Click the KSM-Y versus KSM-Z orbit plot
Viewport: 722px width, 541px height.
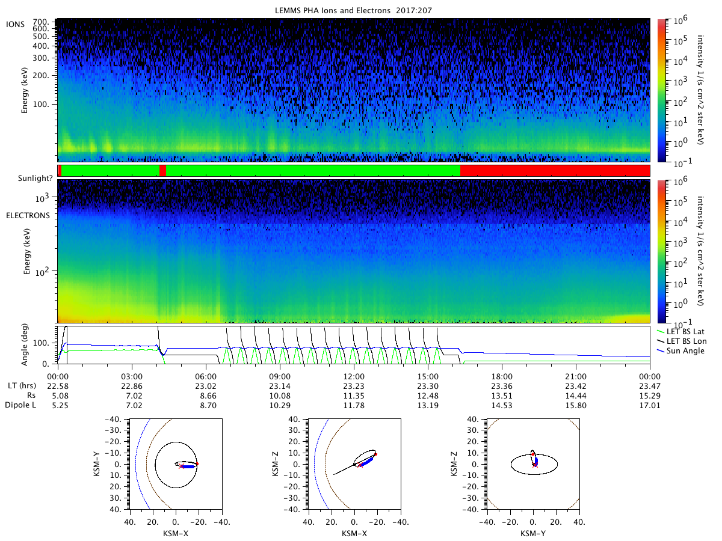(x=532, y=464)
